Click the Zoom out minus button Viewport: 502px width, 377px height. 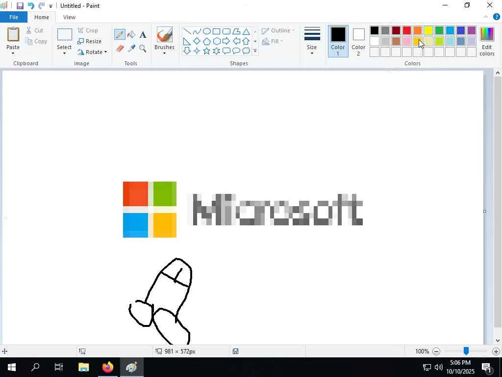(436, 351)
